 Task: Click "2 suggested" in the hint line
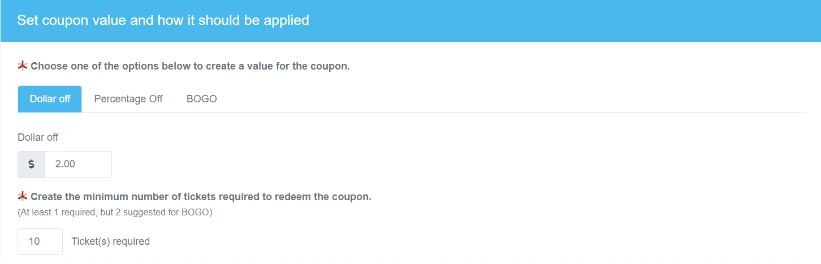point(140,213)
